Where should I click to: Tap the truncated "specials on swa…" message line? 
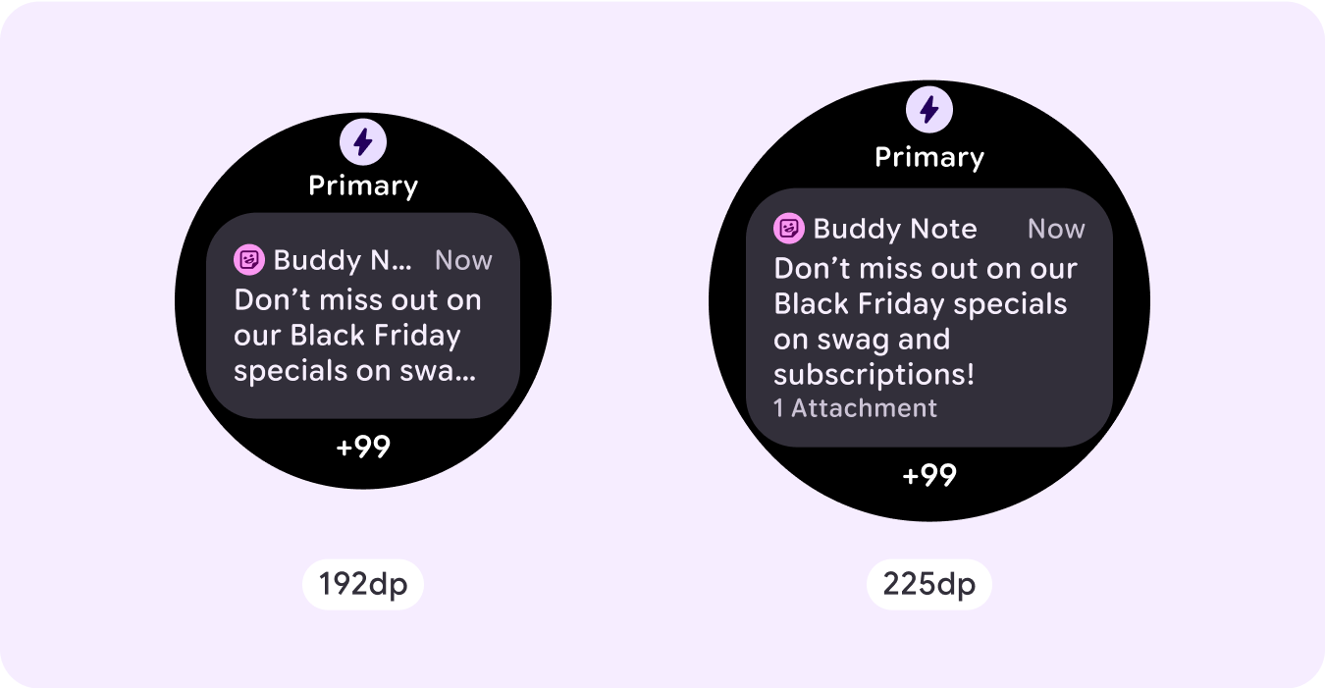pyautogui.click(x=355, y=371)
